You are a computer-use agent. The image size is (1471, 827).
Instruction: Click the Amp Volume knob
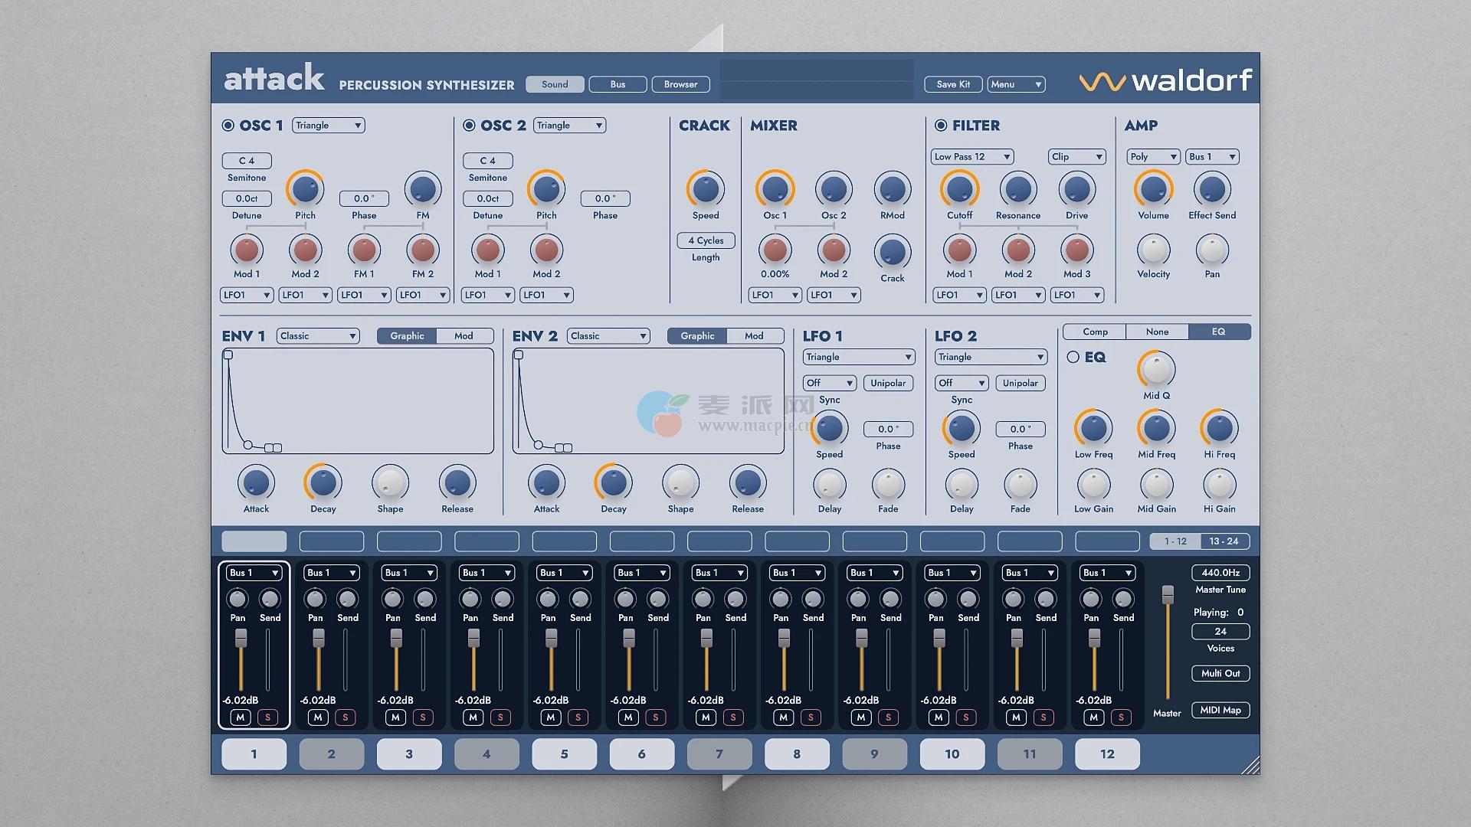pyautogui.click(x=1153, y=189)
